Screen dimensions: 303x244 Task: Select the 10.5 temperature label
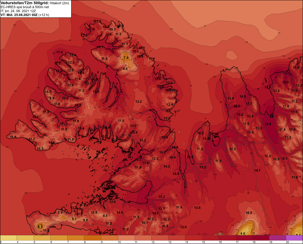249,213
